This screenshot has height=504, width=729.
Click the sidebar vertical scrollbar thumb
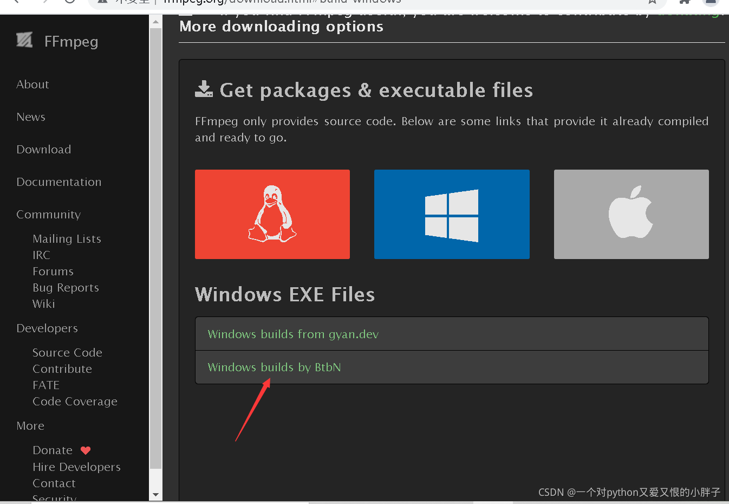click(x=155, y=248)
